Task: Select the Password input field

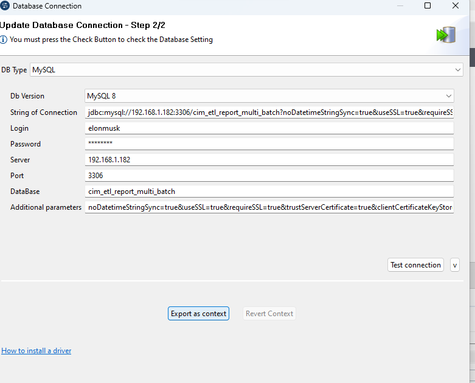Action: point(269,144)
